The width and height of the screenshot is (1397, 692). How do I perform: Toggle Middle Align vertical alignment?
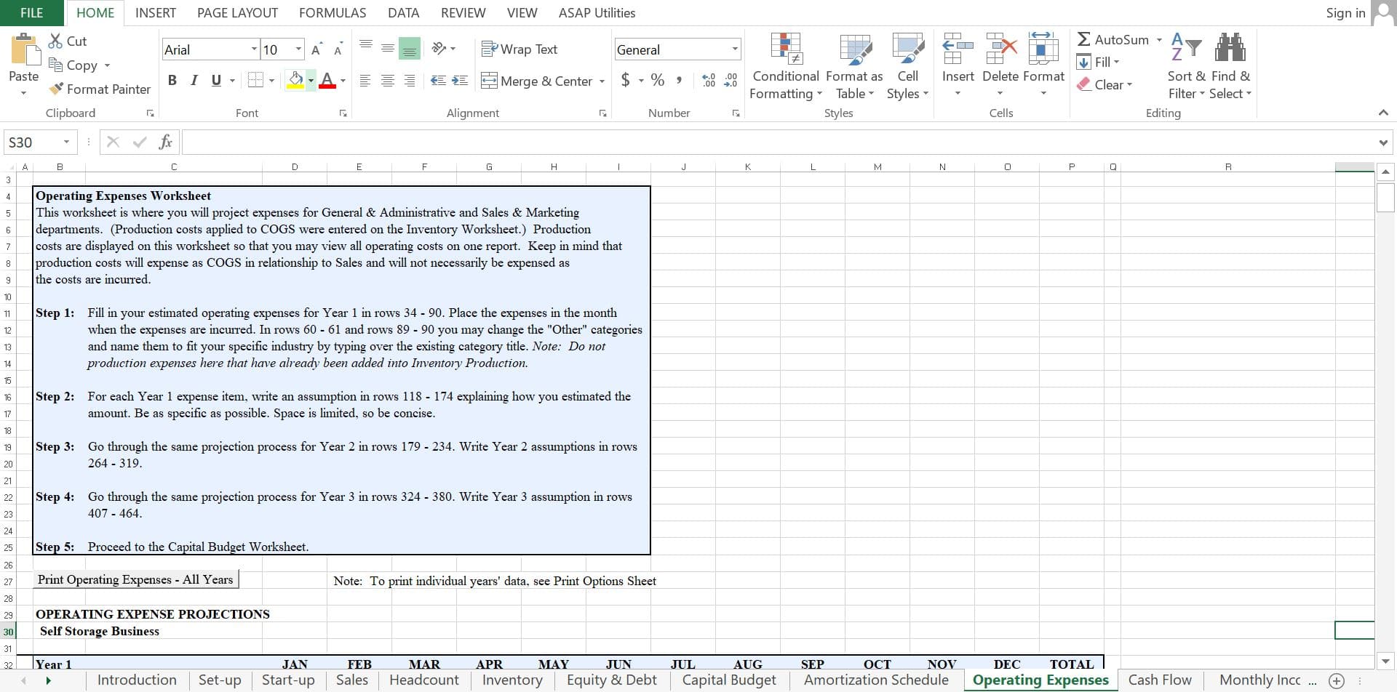coord(388,49)
